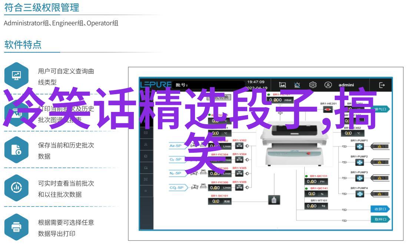
Task: Click the 收获口 harvest port button
Action: point(380,209)
